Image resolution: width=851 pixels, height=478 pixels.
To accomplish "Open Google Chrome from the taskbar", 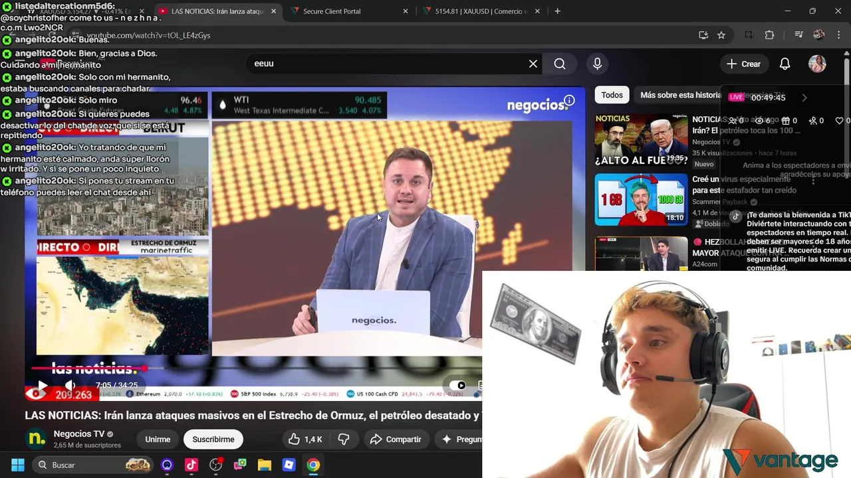I will pos(313,465).
